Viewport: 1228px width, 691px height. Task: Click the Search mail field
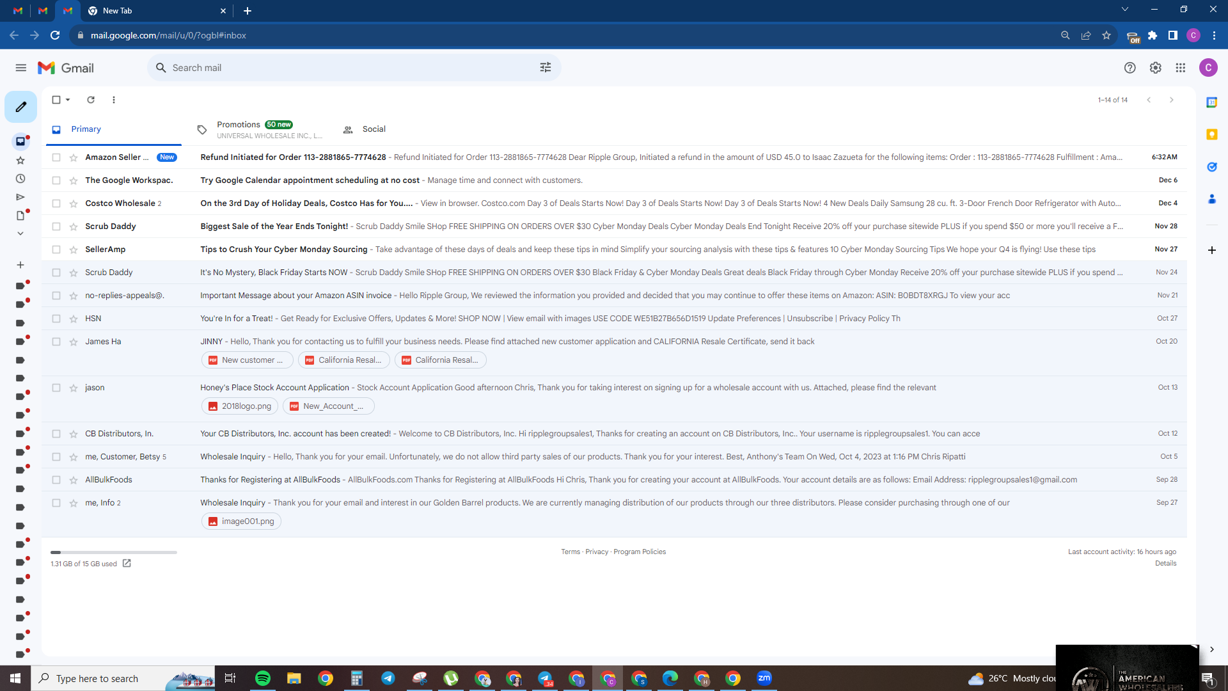click(x=354, y=68)
